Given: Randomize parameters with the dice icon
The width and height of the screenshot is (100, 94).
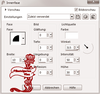Looking at the screenshot, I should tap(85, 17).
